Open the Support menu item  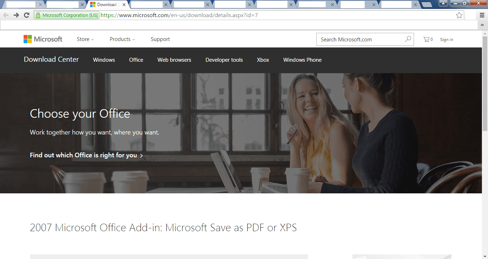[160, 39]
